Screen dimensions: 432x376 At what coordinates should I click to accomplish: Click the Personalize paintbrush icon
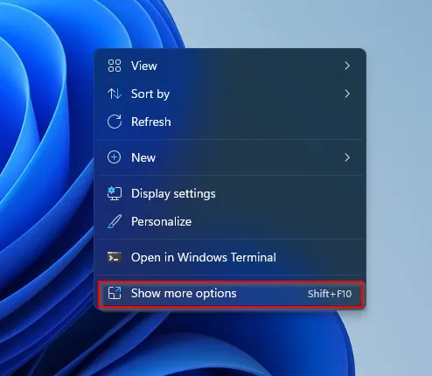coord(115,221)
